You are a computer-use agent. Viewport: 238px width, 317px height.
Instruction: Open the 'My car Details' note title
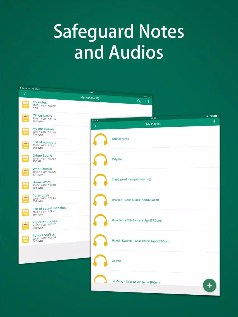point(43,129)
